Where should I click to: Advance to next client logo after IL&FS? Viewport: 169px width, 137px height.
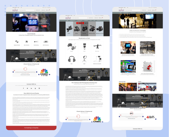[156, 119]
